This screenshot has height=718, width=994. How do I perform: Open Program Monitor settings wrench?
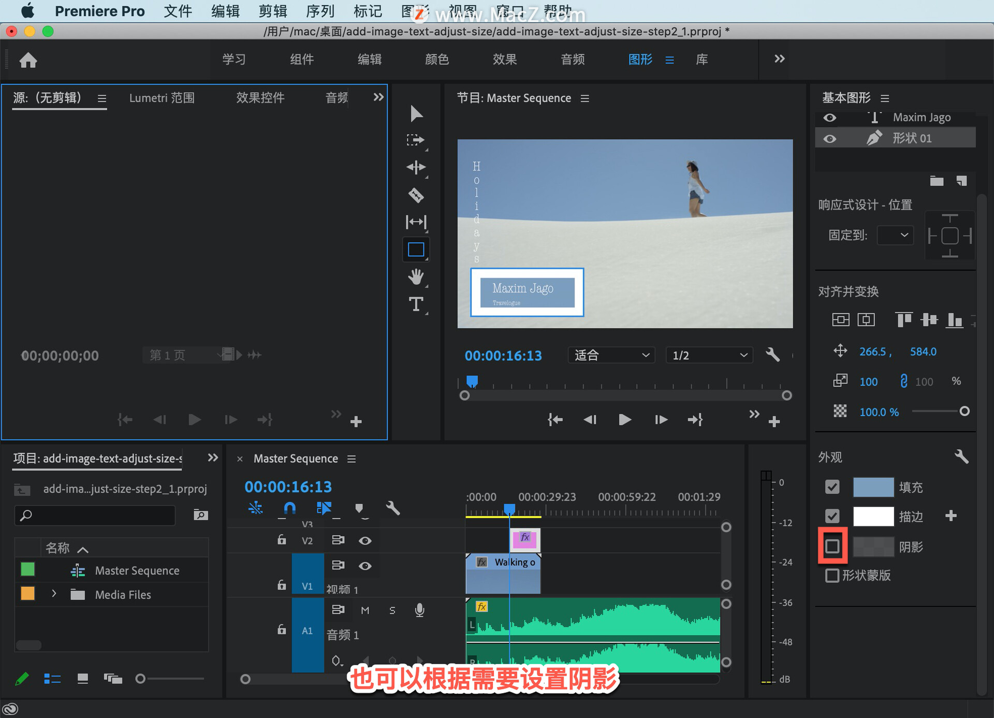click(772, 355)
